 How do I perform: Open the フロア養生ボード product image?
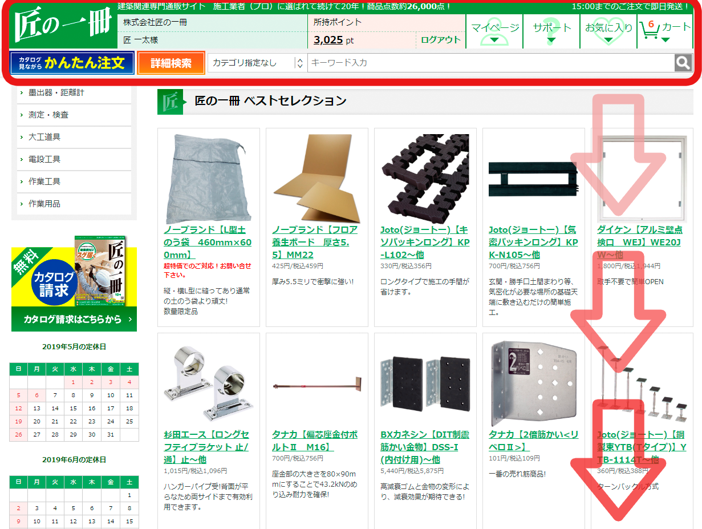pyautogui.click(x=316, y=179)
